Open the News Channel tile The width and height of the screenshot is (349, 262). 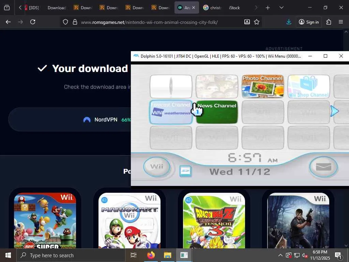pyautogui.click(x=217, y=112)
